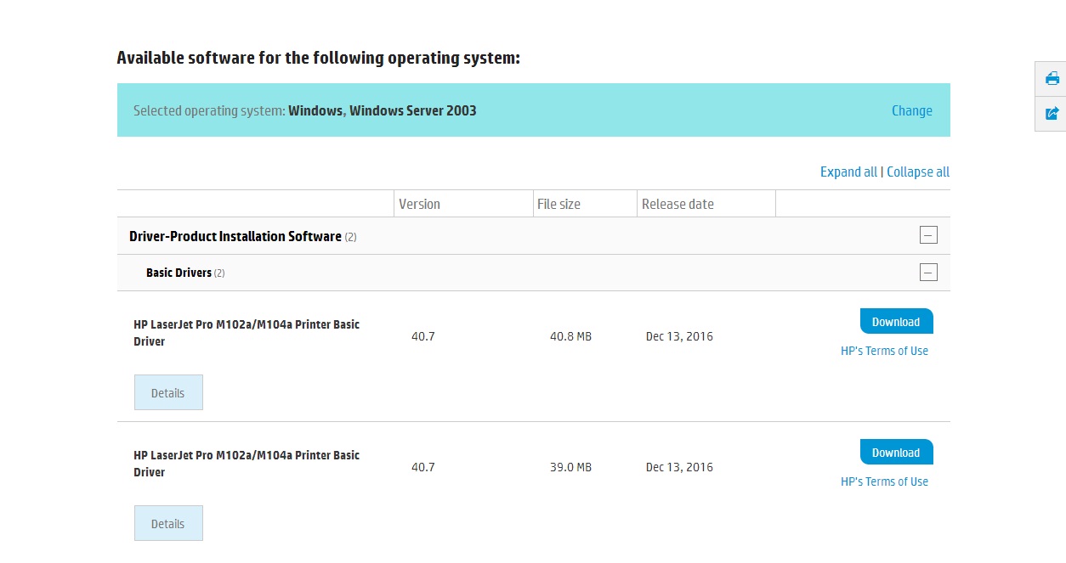This screenshot has height=563, width=1066.
Task: Download the 39.0 MB basic driver
Action: (x=896, y=453)
